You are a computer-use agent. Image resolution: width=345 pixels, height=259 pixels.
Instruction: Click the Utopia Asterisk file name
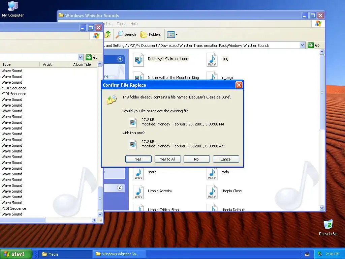coord(160,191)
